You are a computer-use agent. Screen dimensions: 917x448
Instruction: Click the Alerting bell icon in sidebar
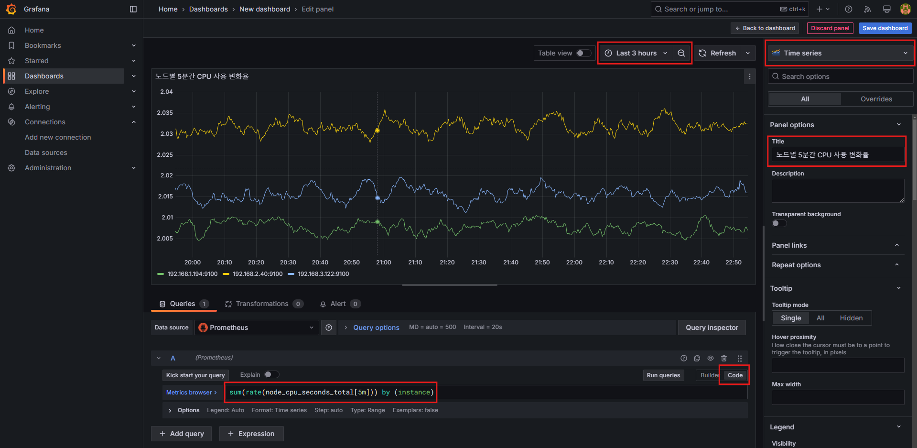11,107
